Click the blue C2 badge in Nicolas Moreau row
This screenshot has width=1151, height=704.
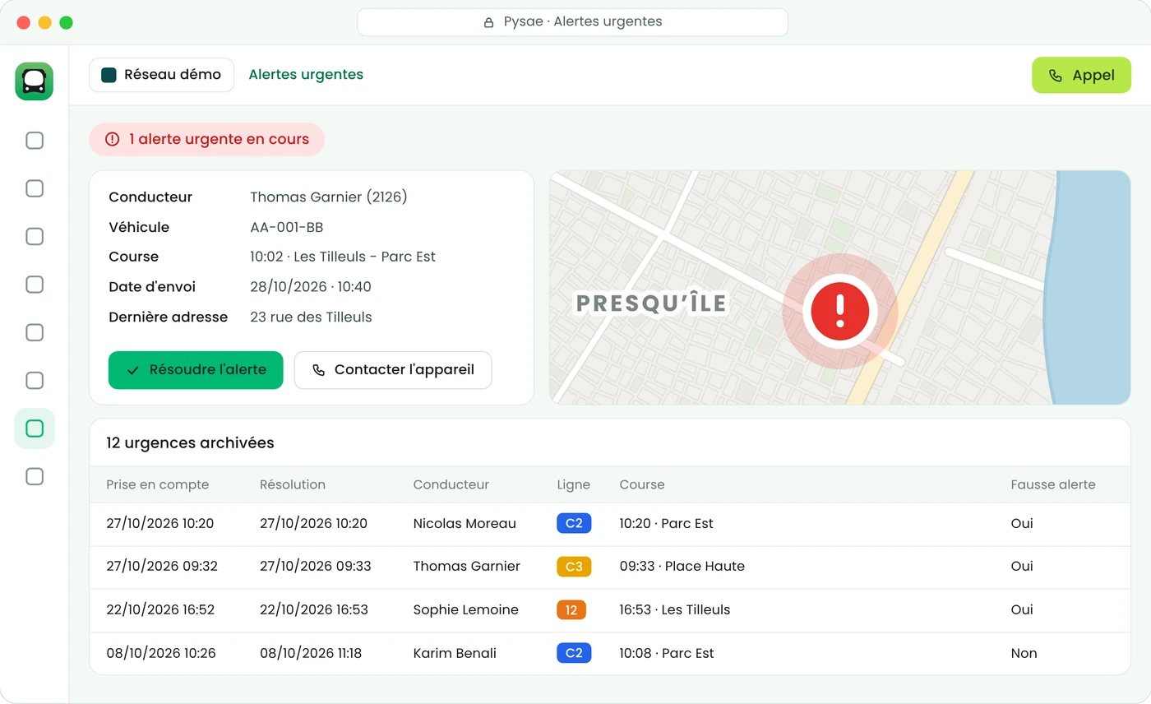574,523
